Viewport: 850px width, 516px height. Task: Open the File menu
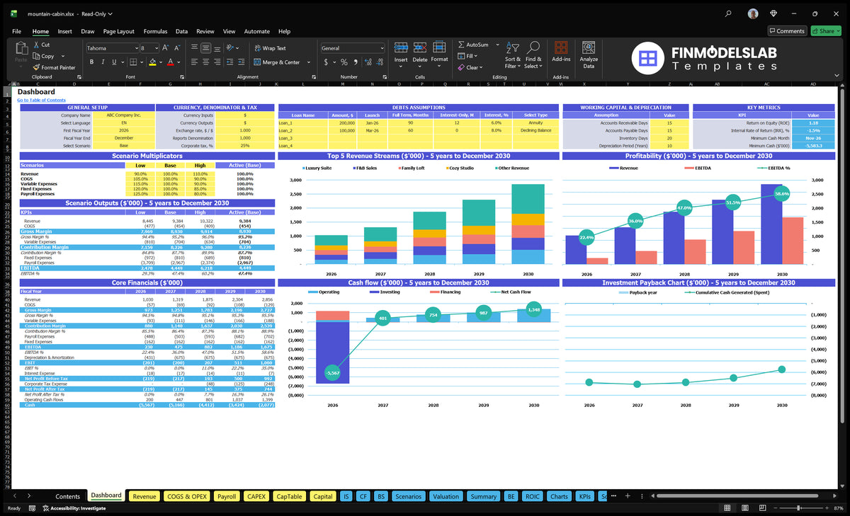tap(16, 31)
